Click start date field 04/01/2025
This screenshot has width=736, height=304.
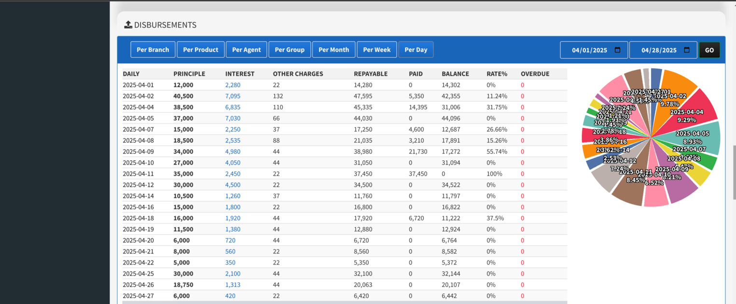594,50
